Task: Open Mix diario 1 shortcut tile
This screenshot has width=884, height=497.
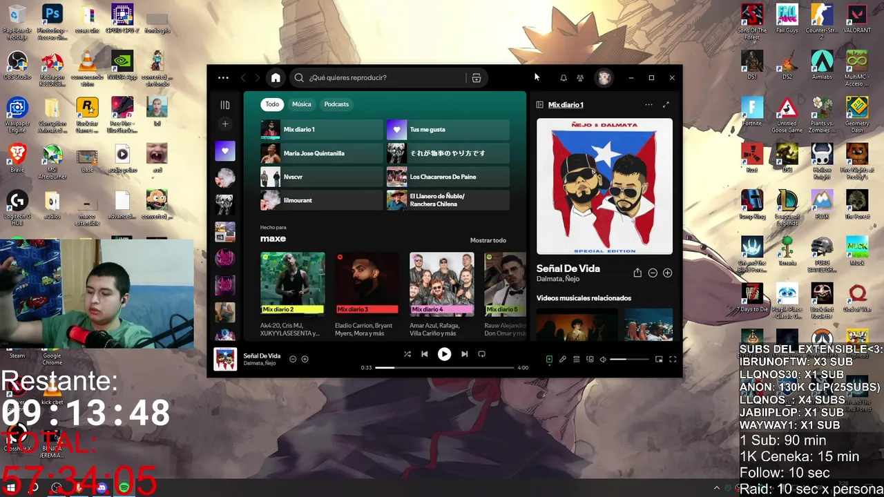Action: pos(321,130)
